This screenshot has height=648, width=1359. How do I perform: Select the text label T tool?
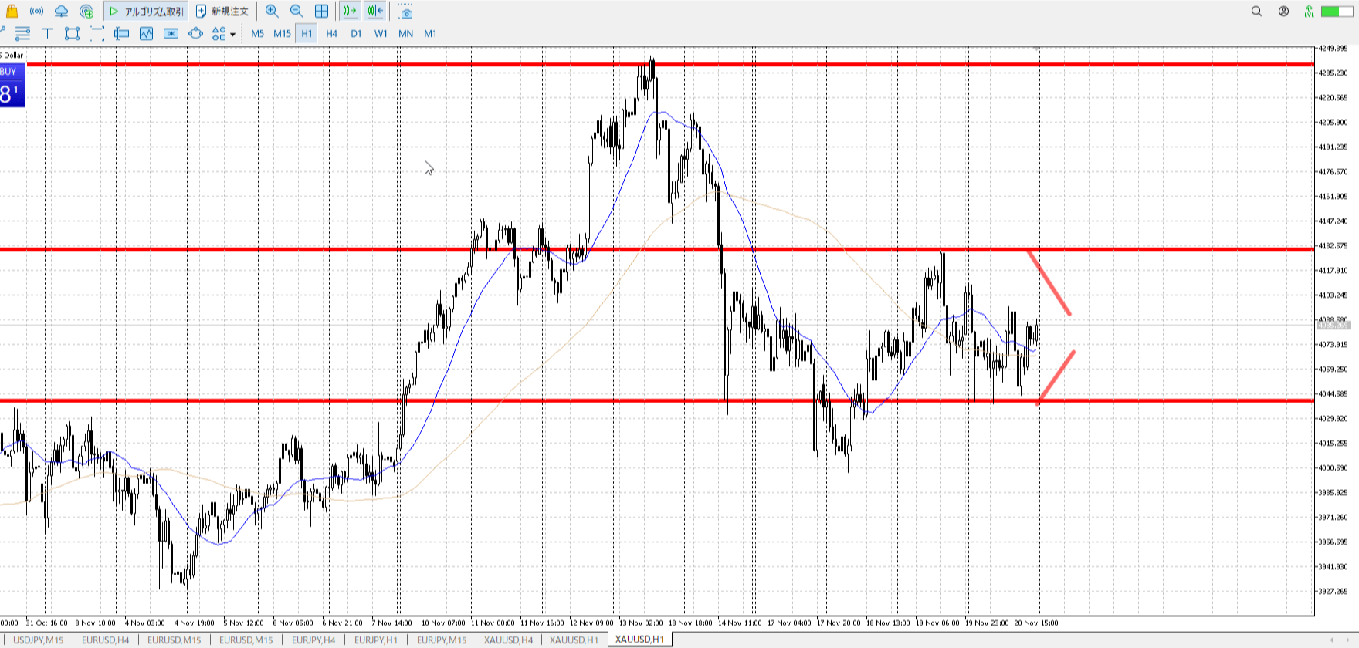pos(47,33)
